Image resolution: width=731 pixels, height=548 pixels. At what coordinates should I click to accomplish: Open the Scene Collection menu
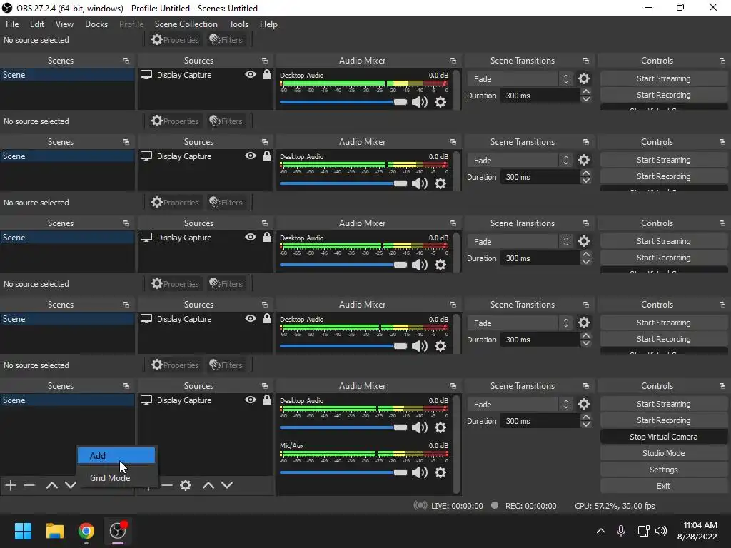pos(186,24)
